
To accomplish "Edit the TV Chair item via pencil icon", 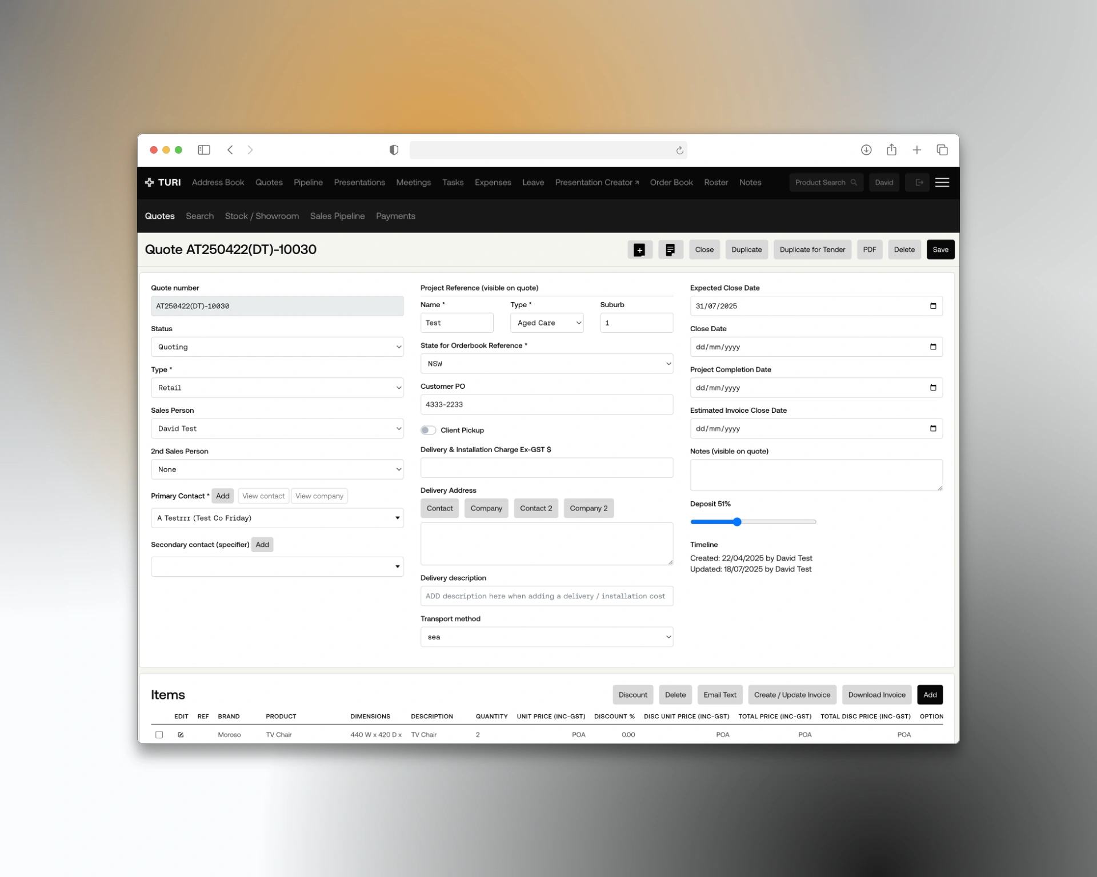I will [x=181, y=735].
